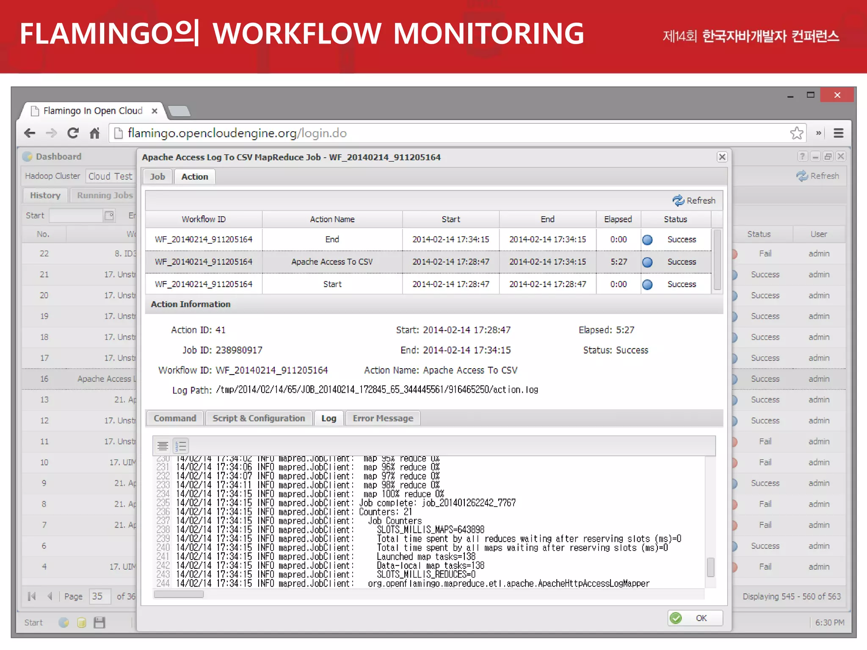Click the page number field showing 35
The width and height of the screenshot is (867, 650).
click(x=100, y=597)
